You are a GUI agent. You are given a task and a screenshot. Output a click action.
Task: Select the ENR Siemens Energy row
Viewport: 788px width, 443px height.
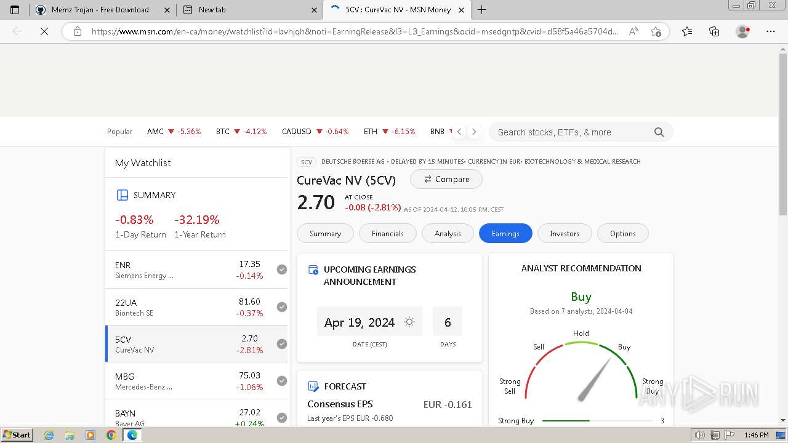point(196,269)
